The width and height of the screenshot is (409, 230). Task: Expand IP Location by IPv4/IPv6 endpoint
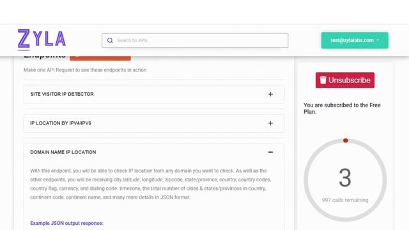pyautogui.click(x=154, y=123)
